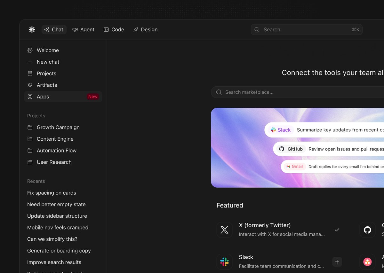Click the folder icon beside Content Engine
Screen dimensions: 384x273
[x=30, y=139]
